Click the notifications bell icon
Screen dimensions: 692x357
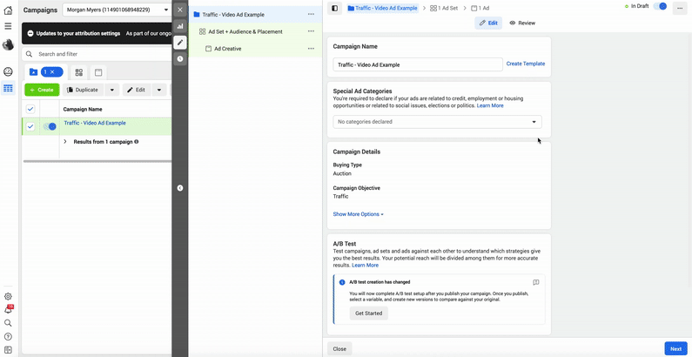(x=8, y=309)
